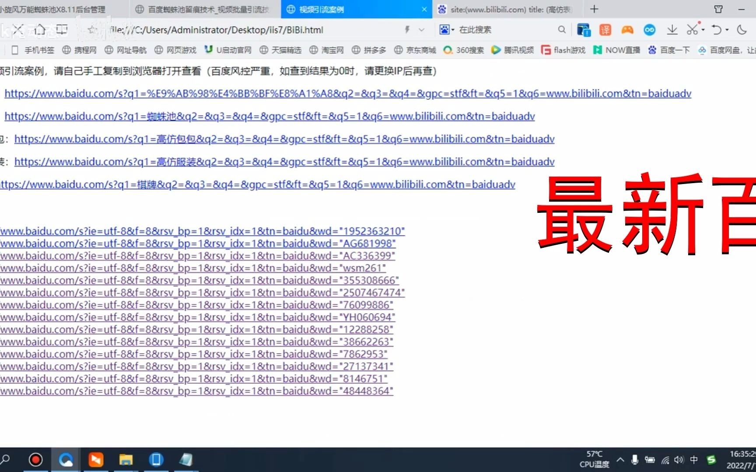
Task: Open the skin shirt icon in title bar
Action: point(718,9)
